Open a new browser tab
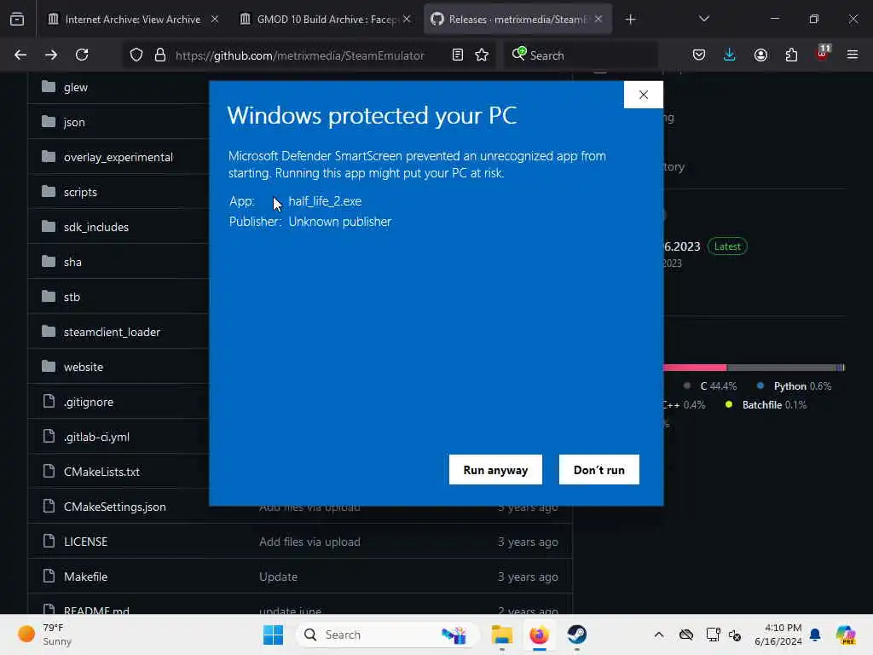This screenshot has height=655, width=873. [x=630, y=20]
